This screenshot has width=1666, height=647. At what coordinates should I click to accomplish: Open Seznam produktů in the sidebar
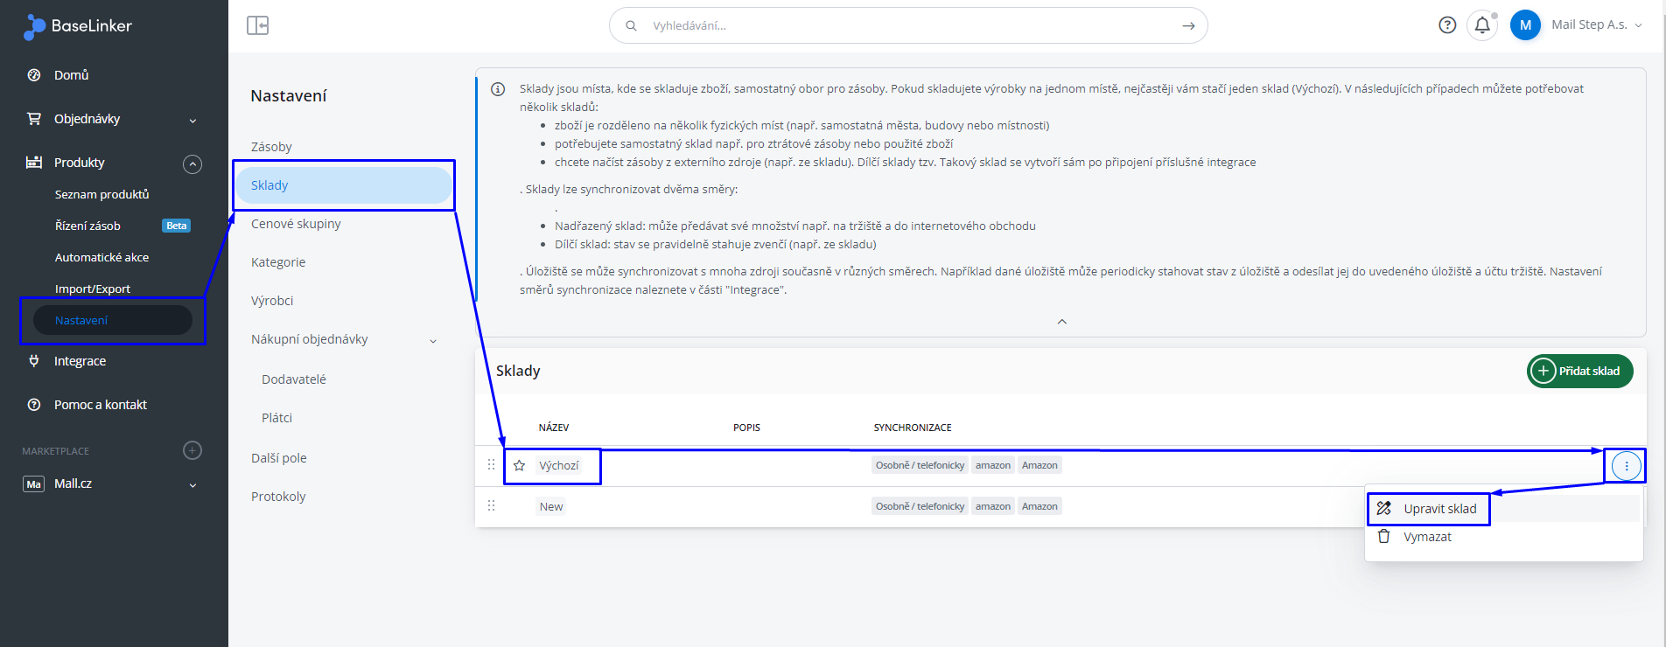pyautogui.click(x=101, y=194)
